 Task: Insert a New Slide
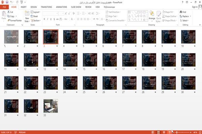click(27, 16)
